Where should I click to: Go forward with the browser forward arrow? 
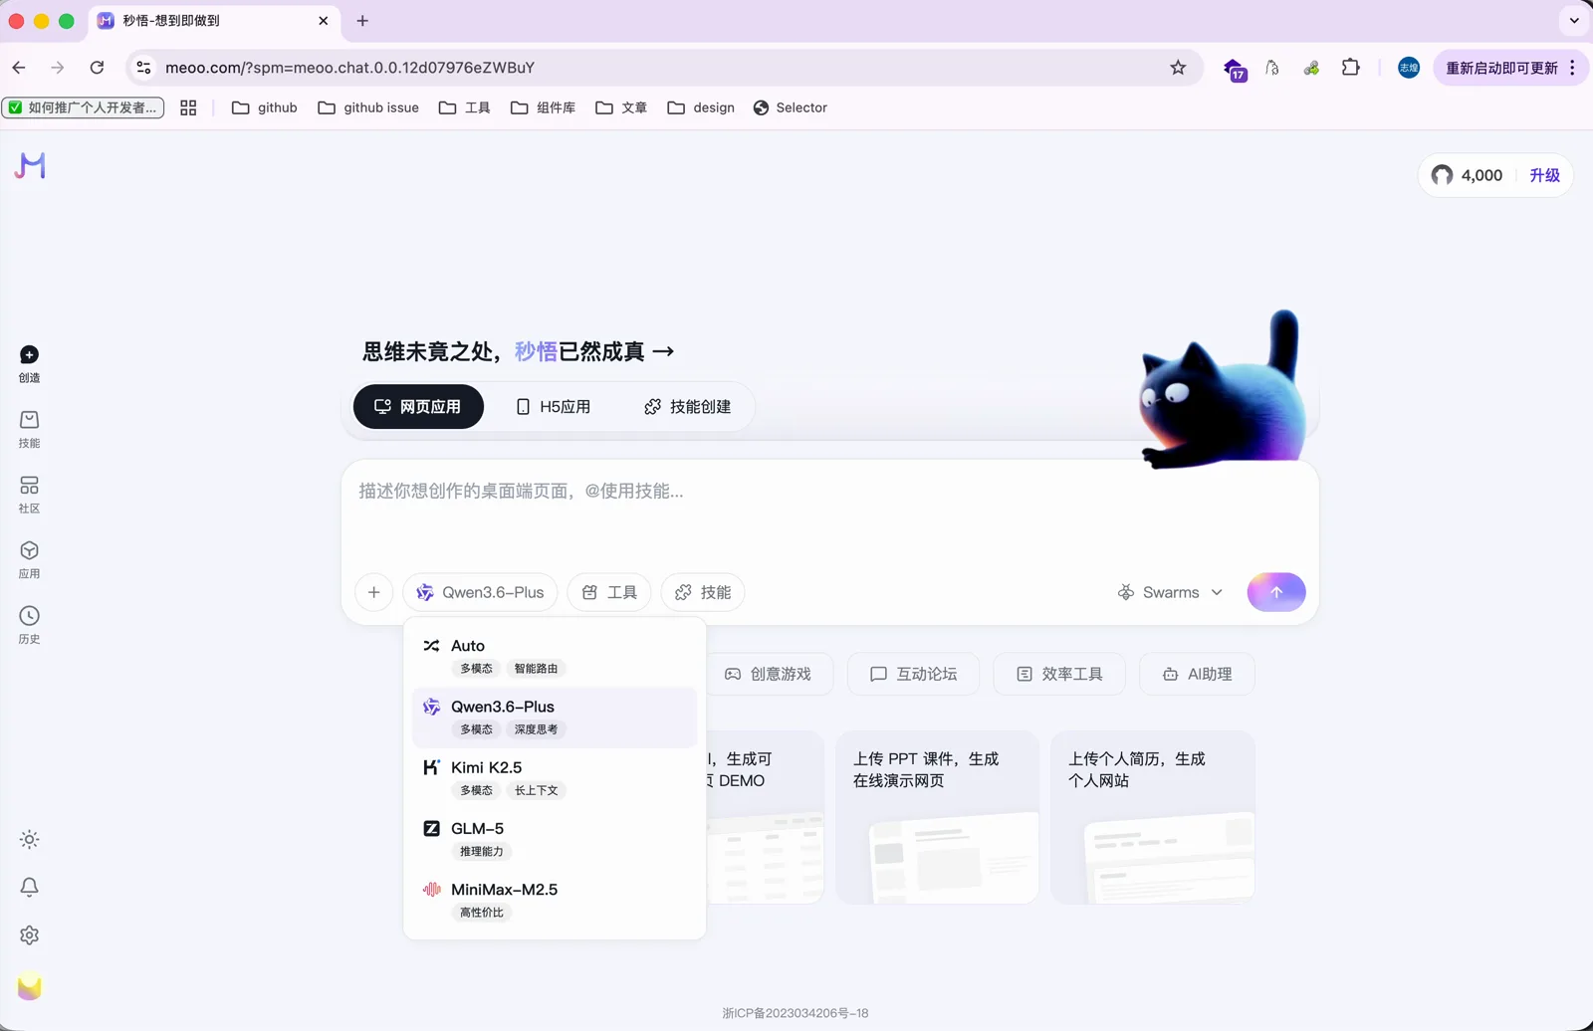(x=58, y=68)
